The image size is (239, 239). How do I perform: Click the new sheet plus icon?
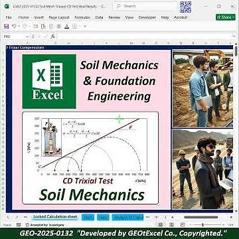[x=156, y=217]
